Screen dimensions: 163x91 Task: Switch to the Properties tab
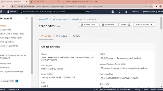pos(46,36)
